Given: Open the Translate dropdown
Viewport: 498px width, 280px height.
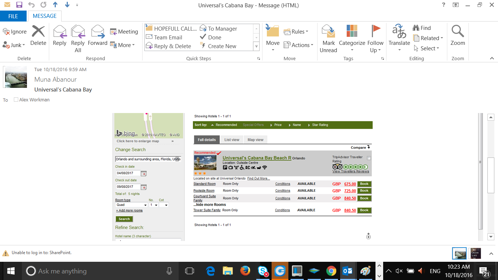Looking at the screenshot, I should point(400,39).
